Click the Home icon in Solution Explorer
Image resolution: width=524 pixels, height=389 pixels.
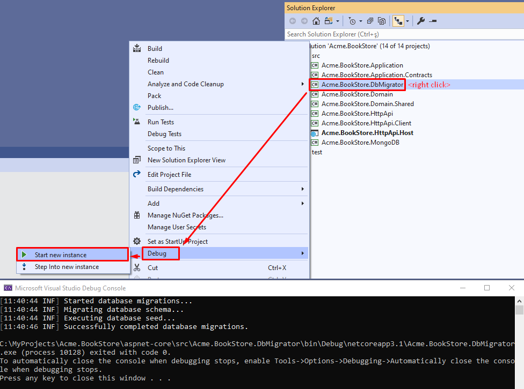pyautogui.click(x=316, y=21)
